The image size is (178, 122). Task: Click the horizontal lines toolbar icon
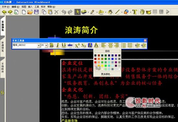155,12
